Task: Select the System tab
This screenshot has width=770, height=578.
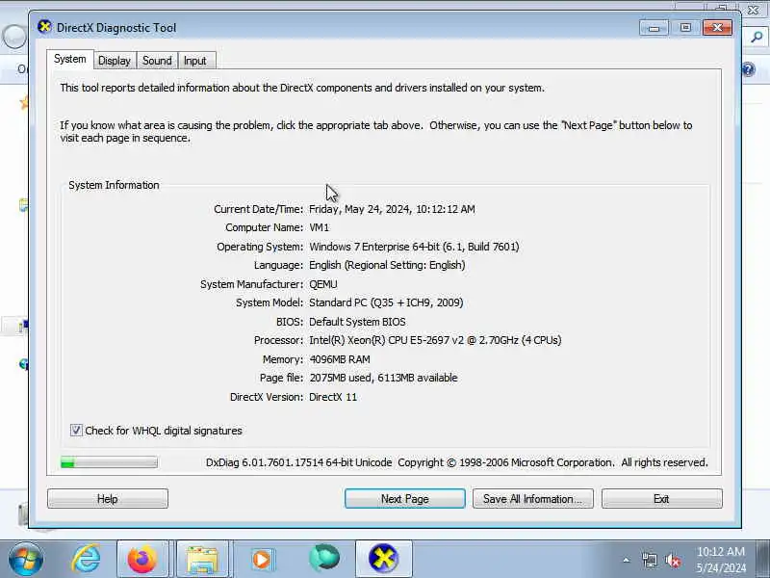Action: click(x=69, y=59)
